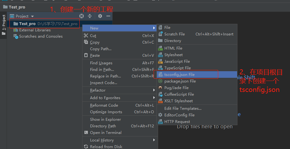The width and height of the screenshot is (290, 149).
Task: Create a new Scratch File
Action: (x=197, y=34)
